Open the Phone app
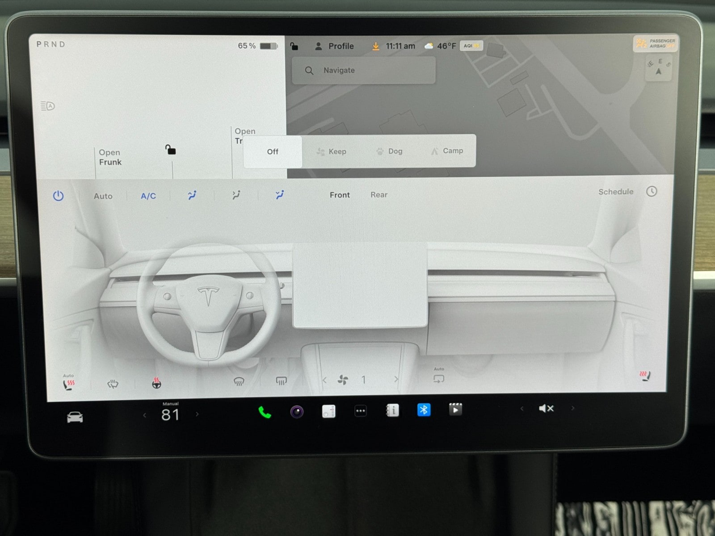Image resolution: width=715 pixels, height=536 pixels. [x=265, y=412]
